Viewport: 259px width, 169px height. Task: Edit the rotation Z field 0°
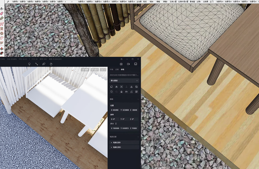coord(134,119)
